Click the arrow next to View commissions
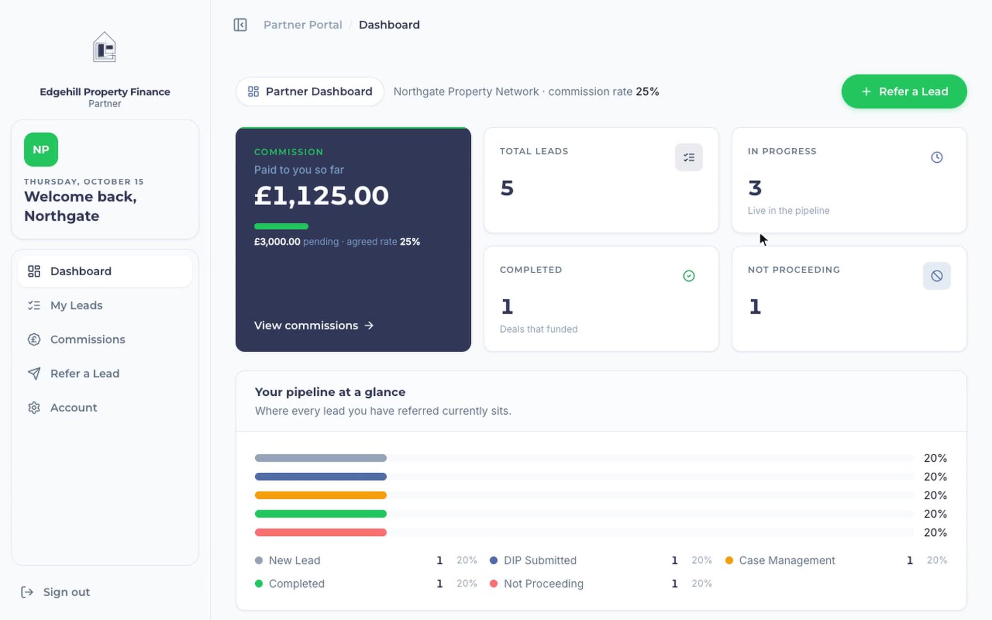The height and width of the screenshot is (620, 992). (369, 325)
